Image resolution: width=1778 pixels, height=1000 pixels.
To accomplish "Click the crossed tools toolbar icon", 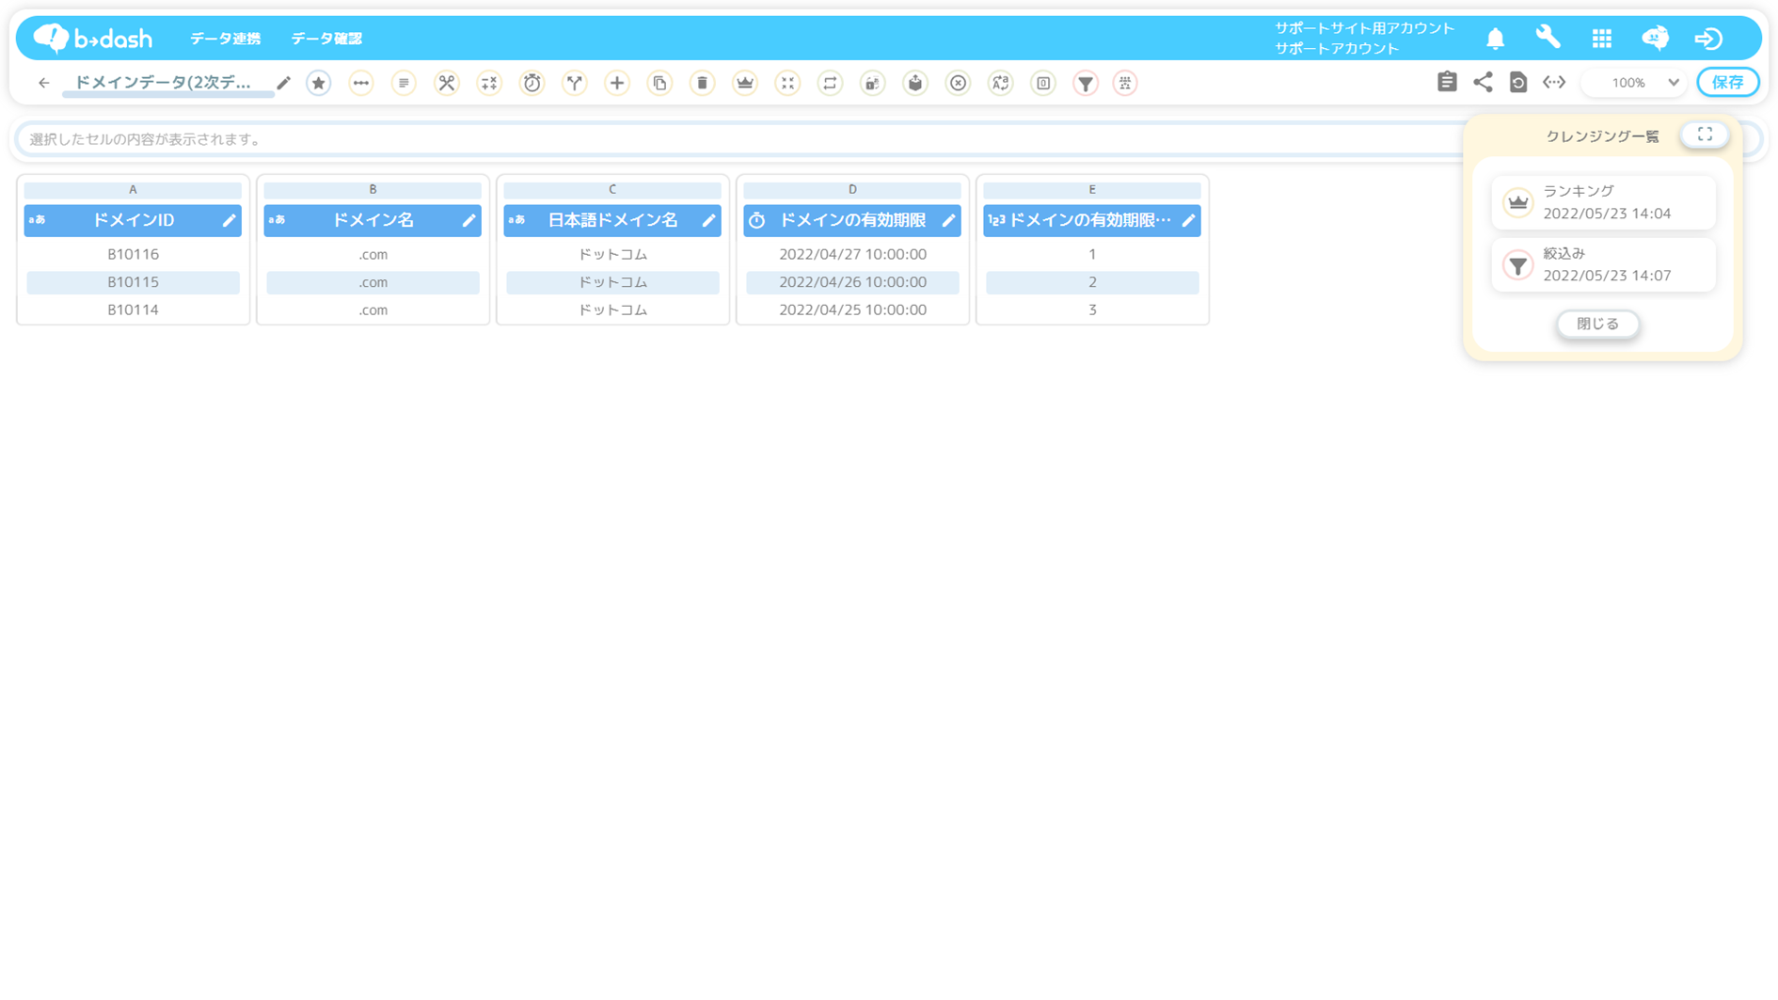I will (447, 83).
